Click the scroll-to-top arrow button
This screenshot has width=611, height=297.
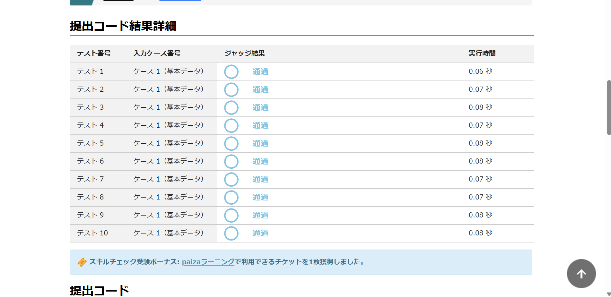pos(581,274)
